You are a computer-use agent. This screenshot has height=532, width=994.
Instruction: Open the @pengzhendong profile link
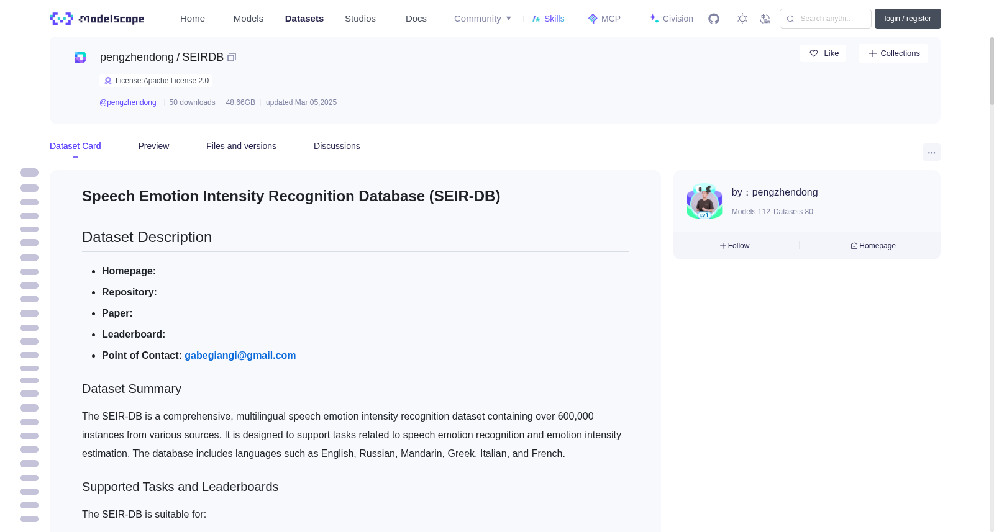coord(128,102)
